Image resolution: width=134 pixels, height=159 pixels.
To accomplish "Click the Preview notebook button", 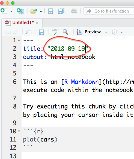I will pos(89,32).
